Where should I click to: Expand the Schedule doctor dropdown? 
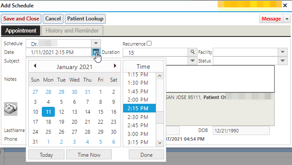(x=96, y=43)
